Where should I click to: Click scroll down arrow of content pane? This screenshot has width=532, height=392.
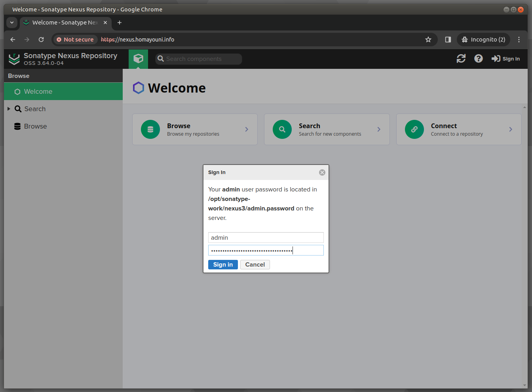pyautogui.click(x=525, y=385)
